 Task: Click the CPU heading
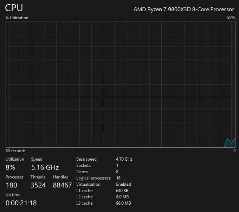[14, 8]
